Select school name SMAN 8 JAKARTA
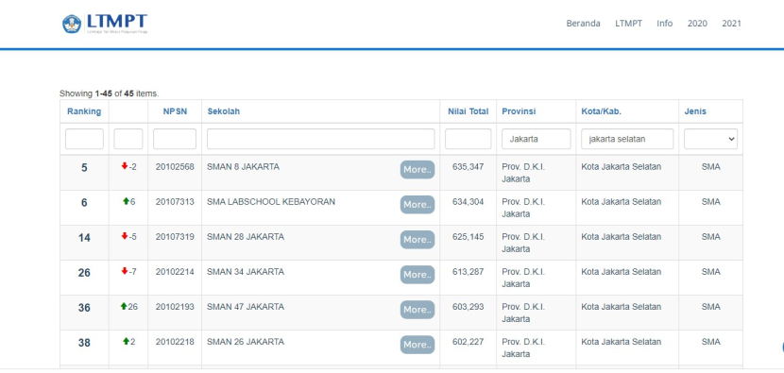The image size is (784, 373). [x=243, y=167]
